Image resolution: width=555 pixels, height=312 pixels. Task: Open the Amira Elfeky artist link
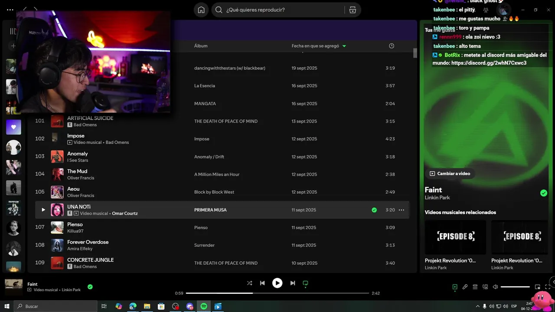80,249
